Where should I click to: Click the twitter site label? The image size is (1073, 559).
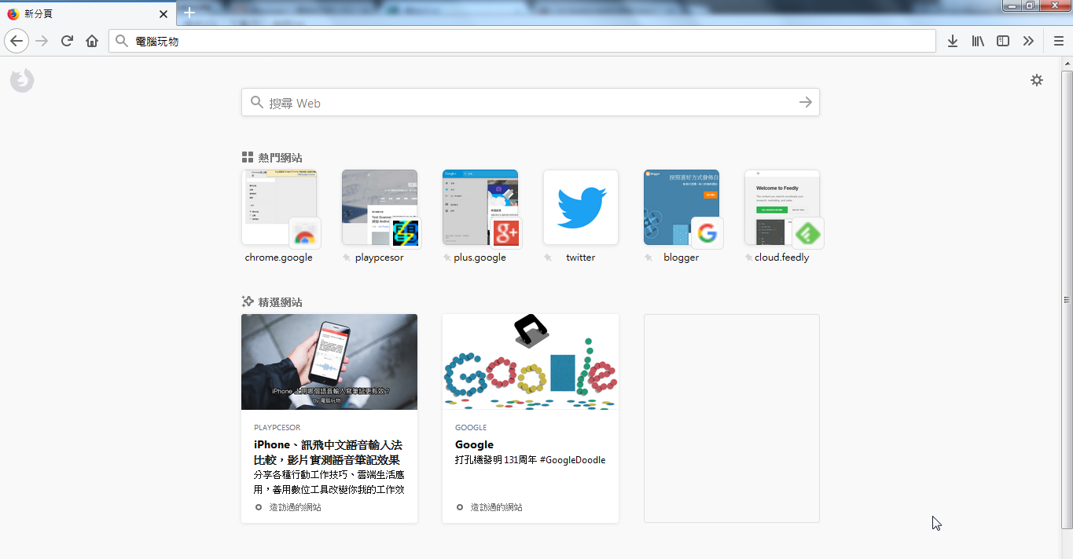(581, 258)
